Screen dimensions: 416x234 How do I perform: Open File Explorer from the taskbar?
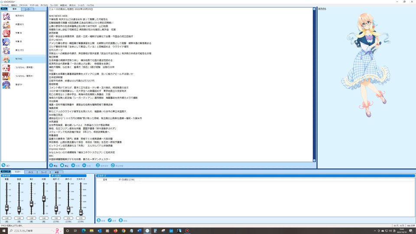tap(91, 231)
